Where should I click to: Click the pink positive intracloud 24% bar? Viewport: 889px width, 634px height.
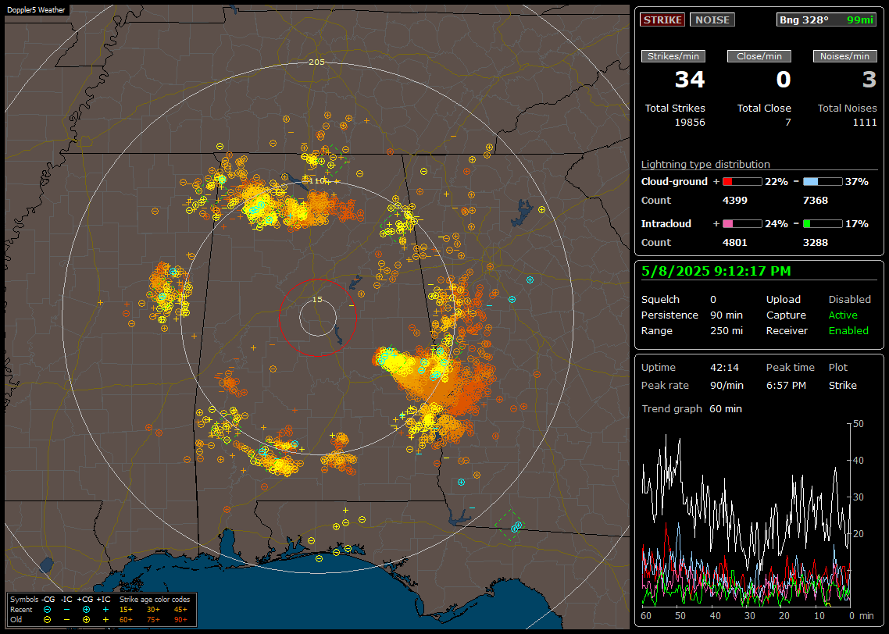[x=742, y=224]
